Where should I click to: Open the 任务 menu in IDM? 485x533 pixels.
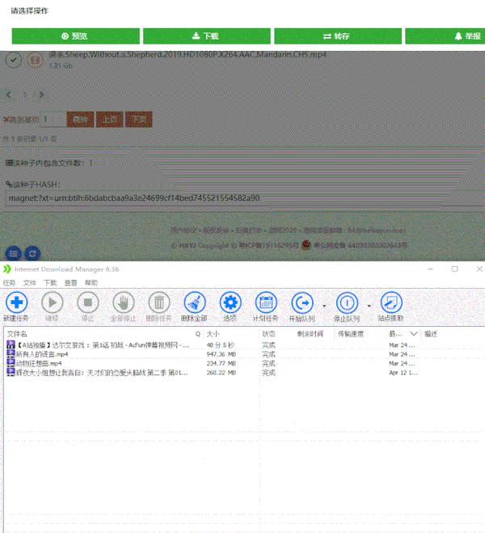click(x=9, y=282)
